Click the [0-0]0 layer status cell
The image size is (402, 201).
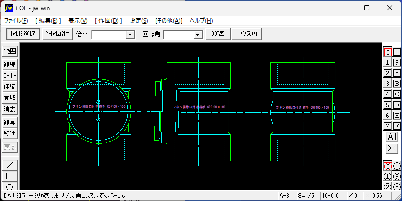(x=333, y=196)
